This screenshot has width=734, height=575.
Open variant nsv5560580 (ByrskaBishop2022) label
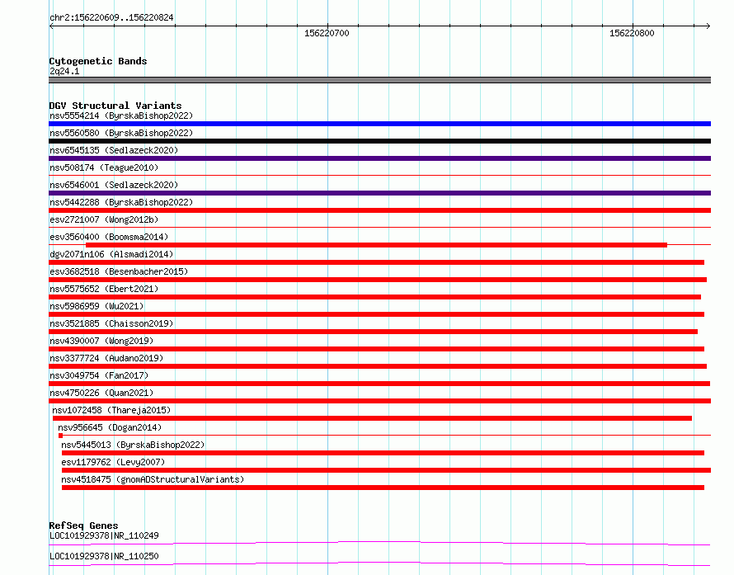(121, 133)
